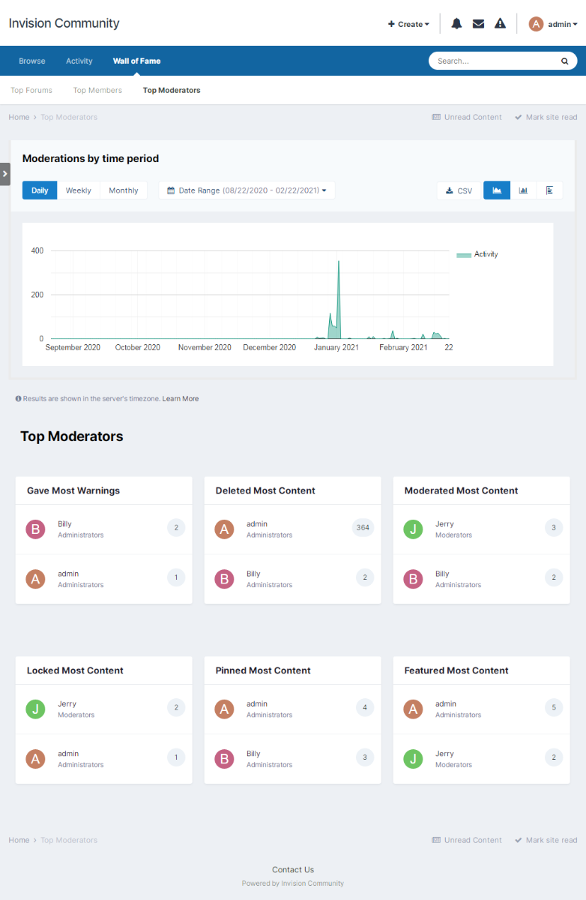The height and width of the screenshot is (900, 586).
Task: Go to the Activity menu tab
Action: click(x=79, y=61)
